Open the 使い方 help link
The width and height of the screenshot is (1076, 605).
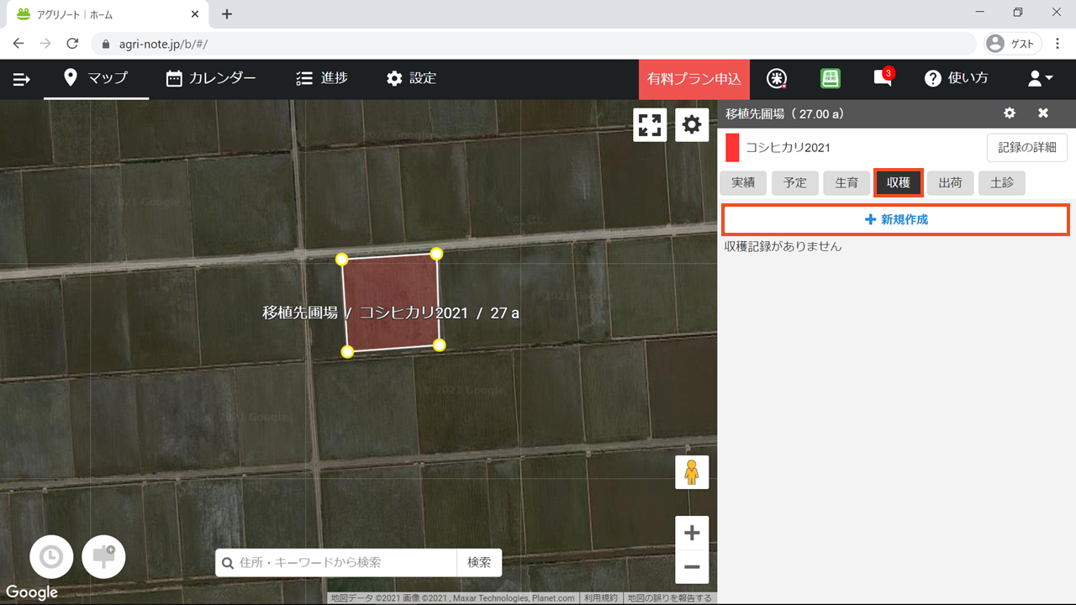tap(957, 78)
